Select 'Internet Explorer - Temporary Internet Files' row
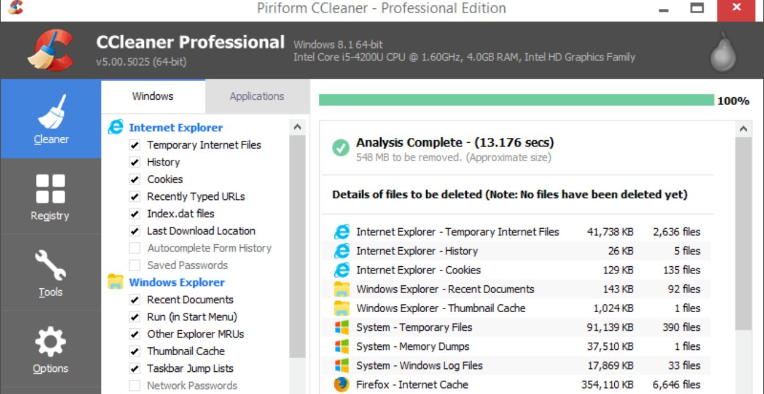The width and height of the screenshot is (764, 394). point(517,232)
